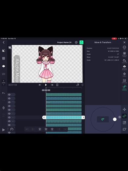Open the speed gauge icon near timeline bottom
The height and width of the screenshot is (171, 128).
pos(12,129)
